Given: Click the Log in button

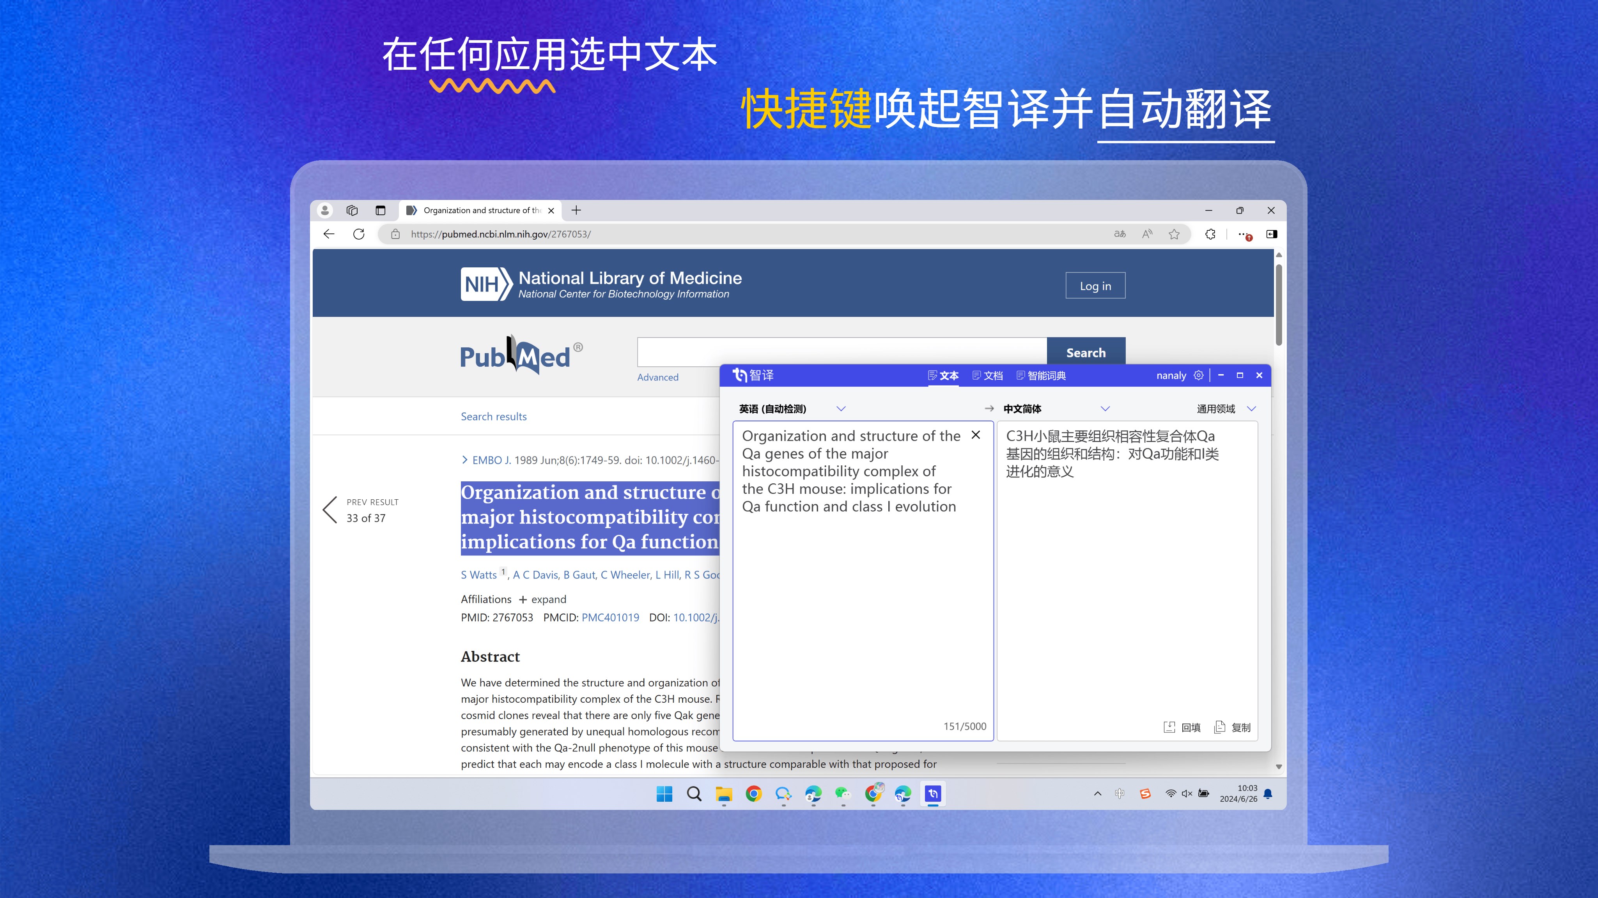Looking at the screenshot, I should tap(1095, 286).
